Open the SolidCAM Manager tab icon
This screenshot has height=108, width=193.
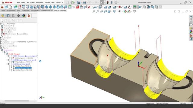pyautogui.click(x=29, y=16)
